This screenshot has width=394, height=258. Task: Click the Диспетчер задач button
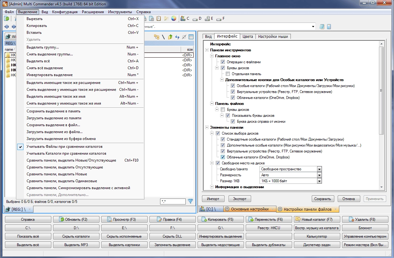(317, 245)
